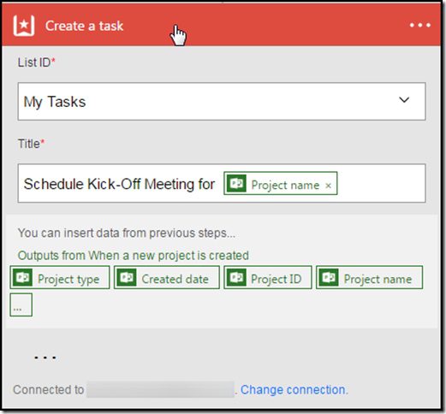Click the Wunderlist star icon in header

[24, 26]
